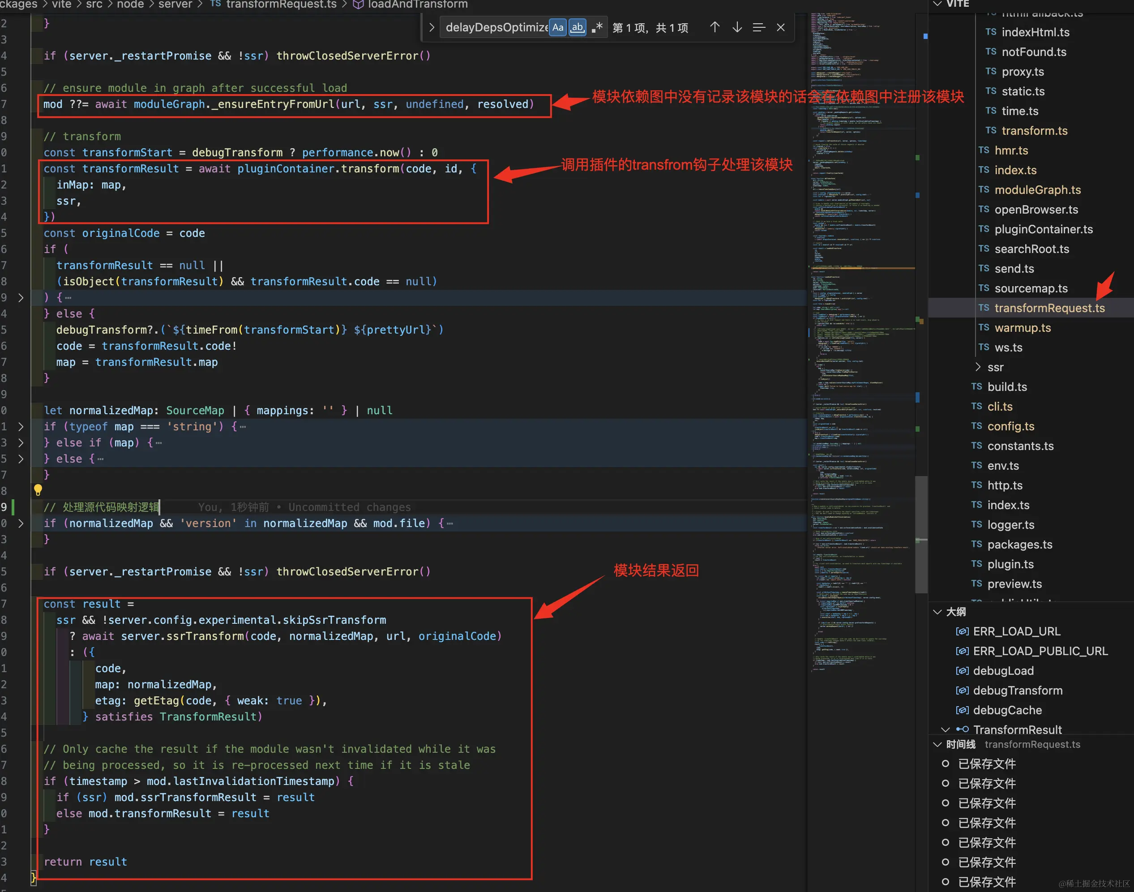
Task: Toggle Match Whole Word option
Action: click(577, 28)
